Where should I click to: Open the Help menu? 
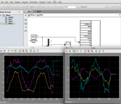pyautogui.click(x=60, y=2)
